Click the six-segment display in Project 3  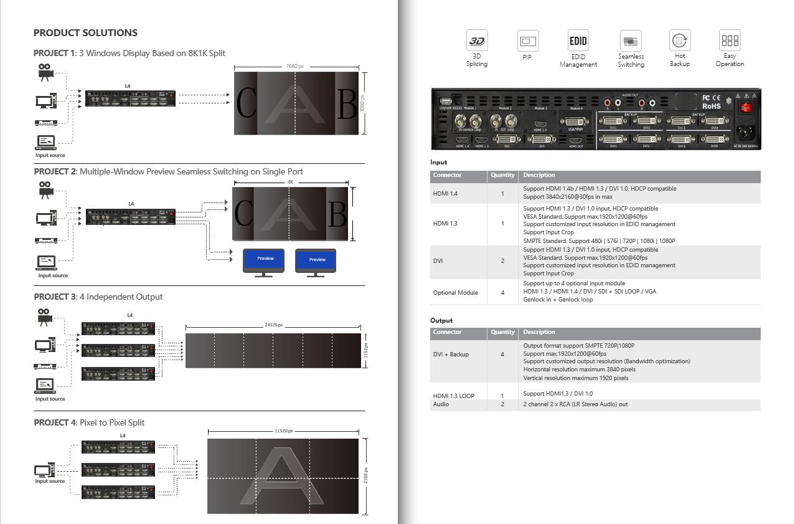point(273,350)
